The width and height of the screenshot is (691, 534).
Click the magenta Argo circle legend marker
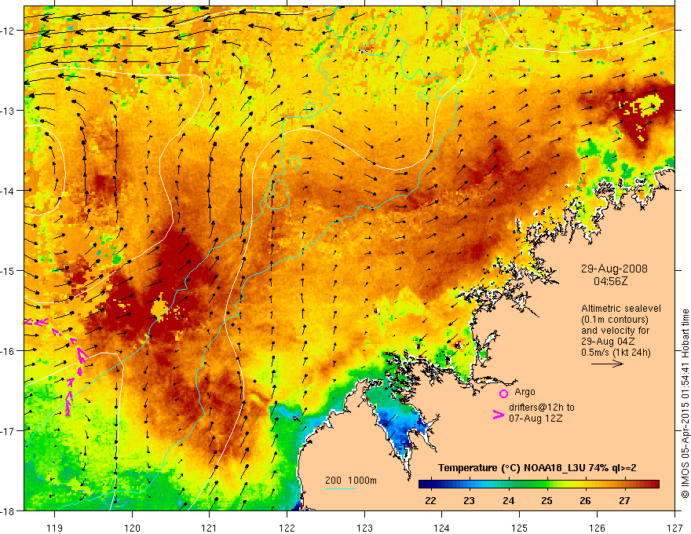point(503,393)
